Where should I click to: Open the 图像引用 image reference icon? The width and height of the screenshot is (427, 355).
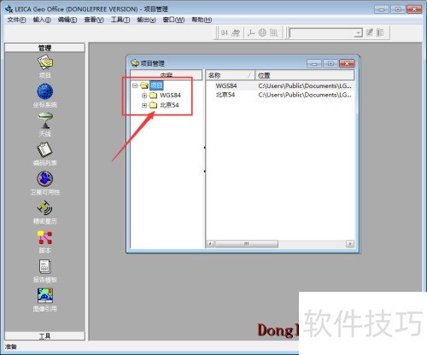[45, 295]
